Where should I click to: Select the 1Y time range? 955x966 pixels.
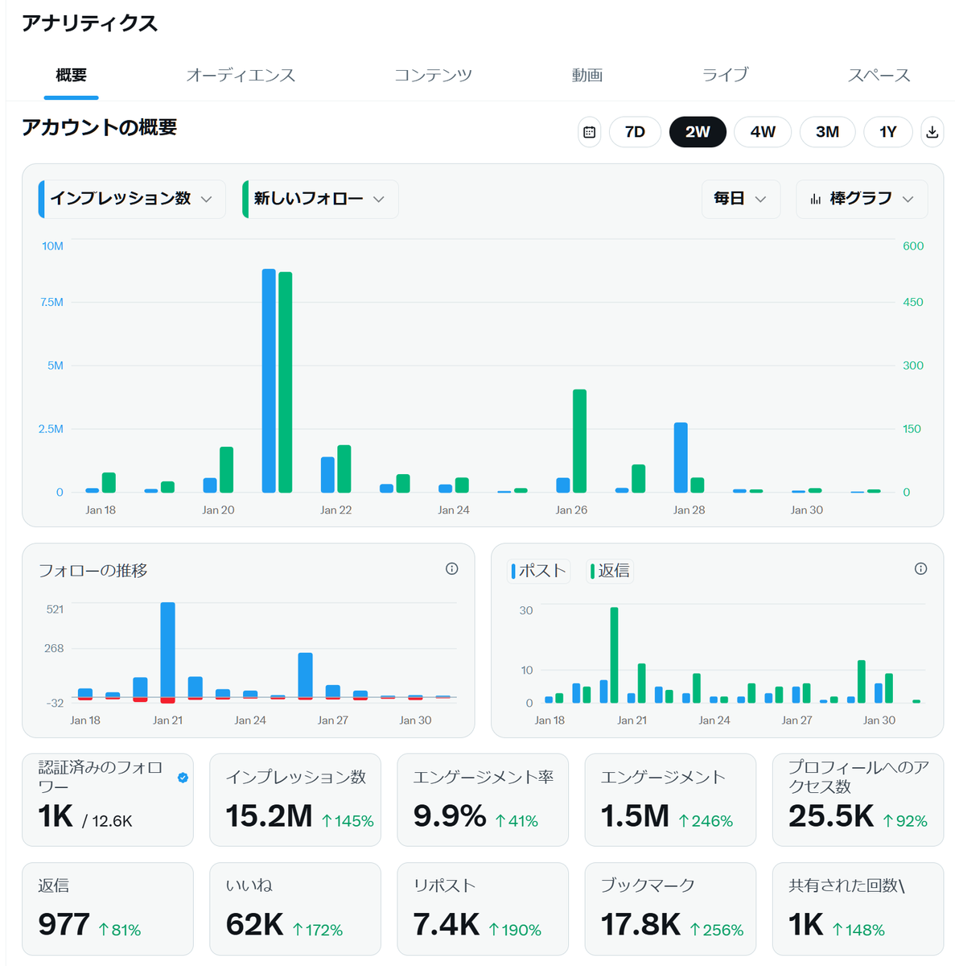click(x=887, y=132)
